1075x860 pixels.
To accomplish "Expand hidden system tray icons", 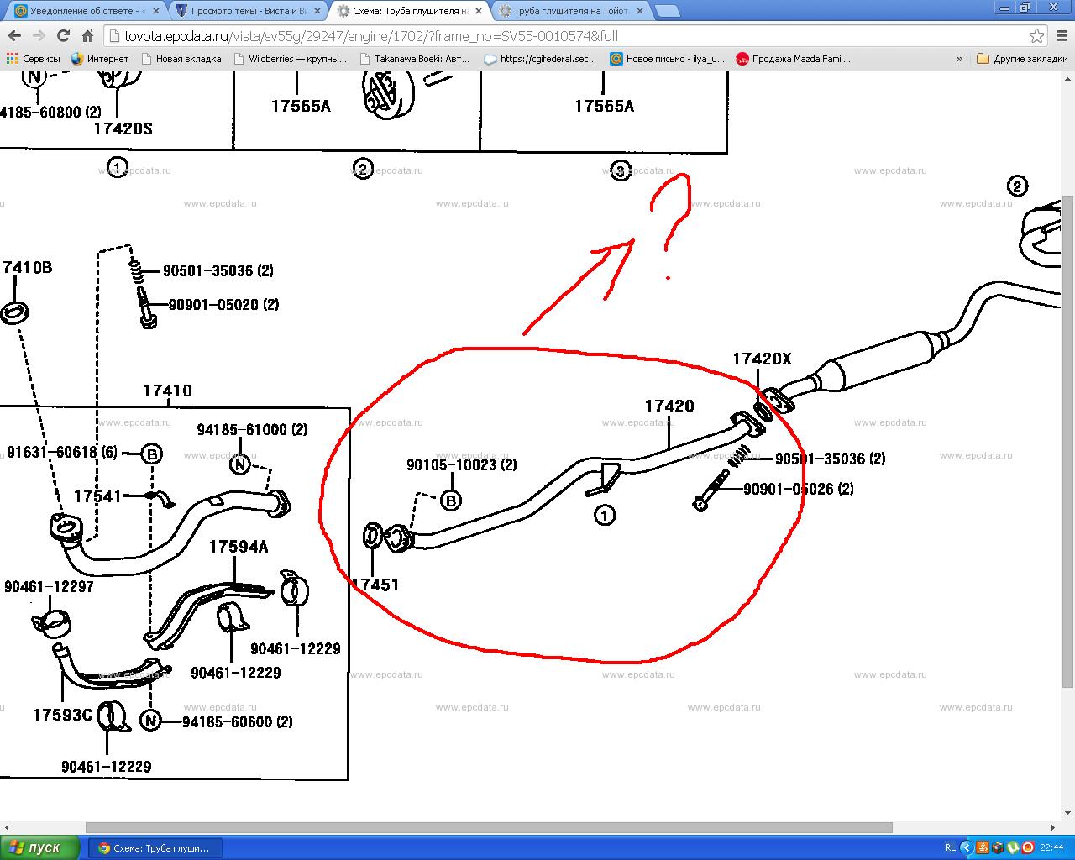I will click(x=966, y=847).
